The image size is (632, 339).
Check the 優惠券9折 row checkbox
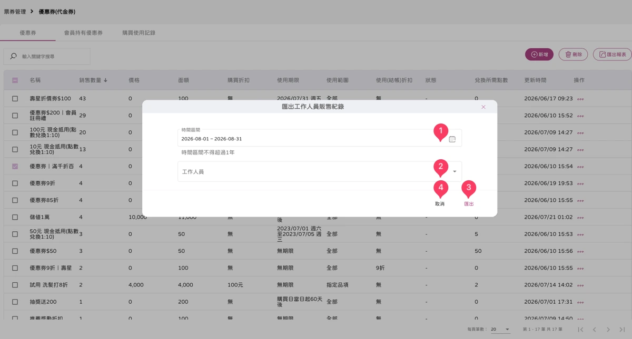pyautogui.click(x=15, y=183)
